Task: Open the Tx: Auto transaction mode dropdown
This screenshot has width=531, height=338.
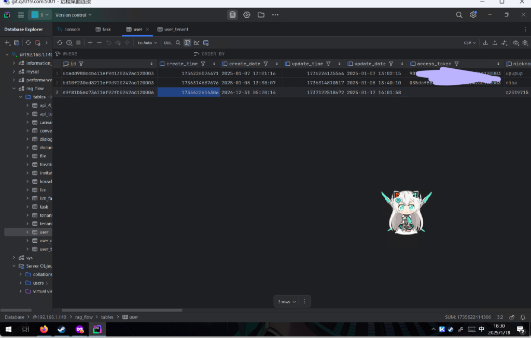Action: (147, 43)
